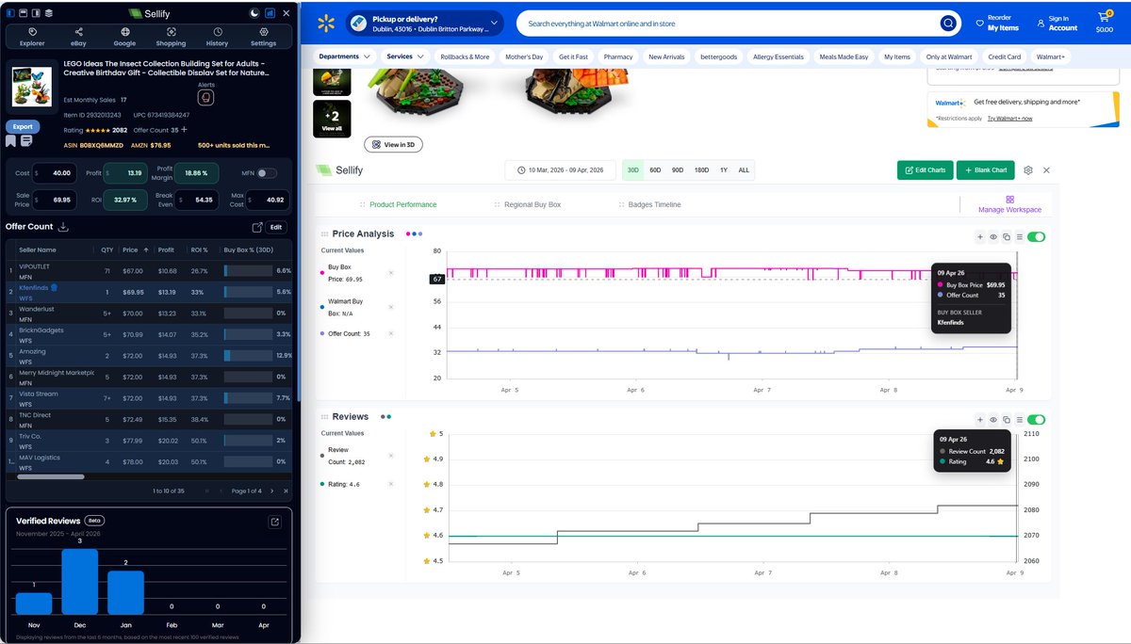This screenshot has height=644, width=1131.
Task: Open the Google search shortcut
Action: (x=124, y=36)
